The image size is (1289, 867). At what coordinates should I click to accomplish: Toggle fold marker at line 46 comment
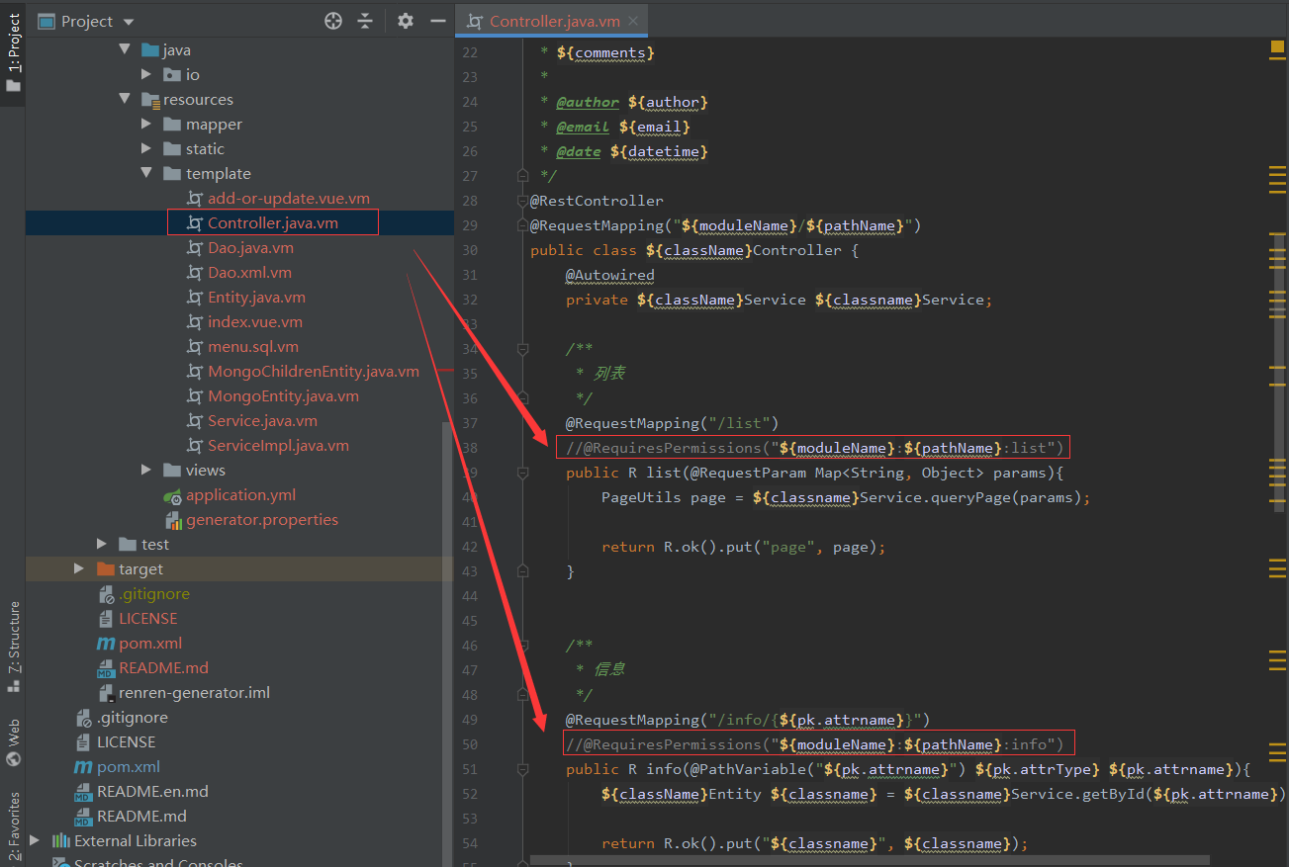523,646
